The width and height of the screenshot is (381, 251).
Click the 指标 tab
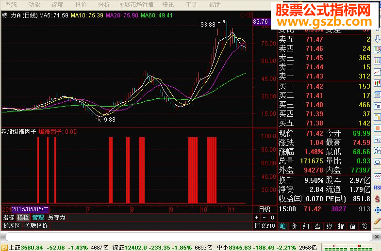[x=9, y=217]
